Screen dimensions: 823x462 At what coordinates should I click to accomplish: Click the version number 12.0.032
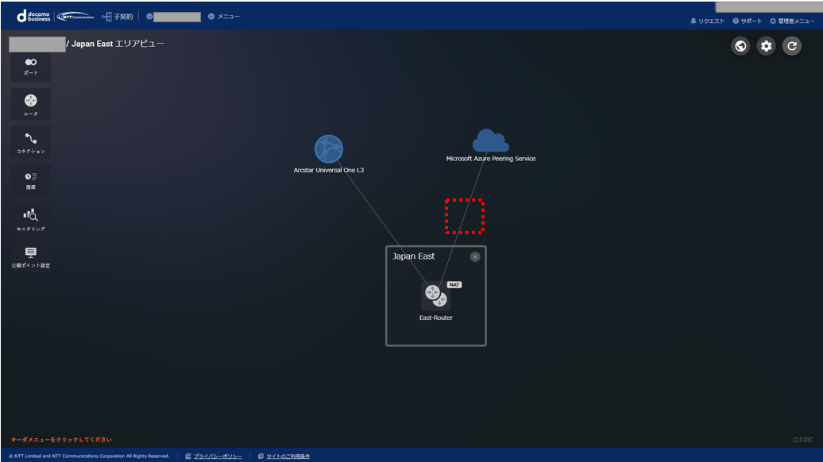tap(802, 440)
